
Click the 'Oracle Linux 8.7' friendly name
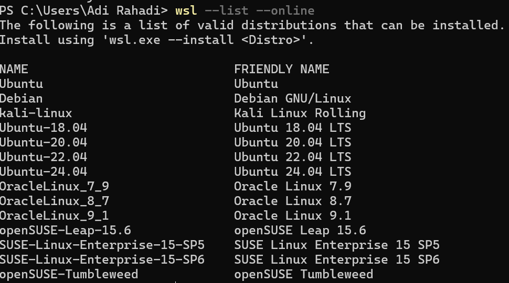(x=292, y=201)
